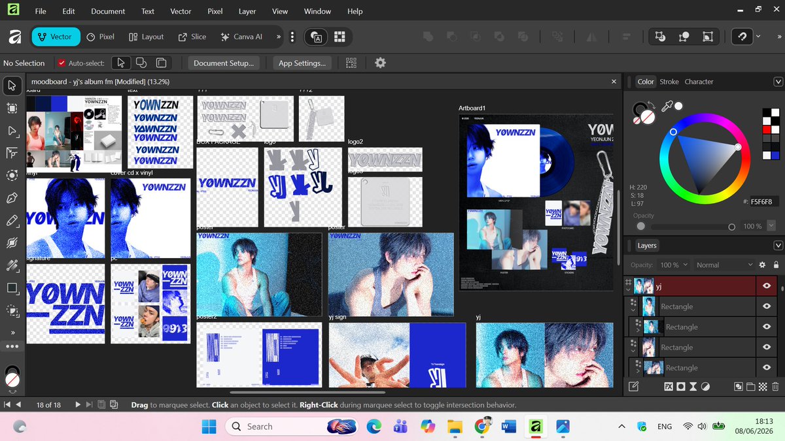Open Canva AI studio
This screenshot has height=441, width=785.
coord(241,37)
